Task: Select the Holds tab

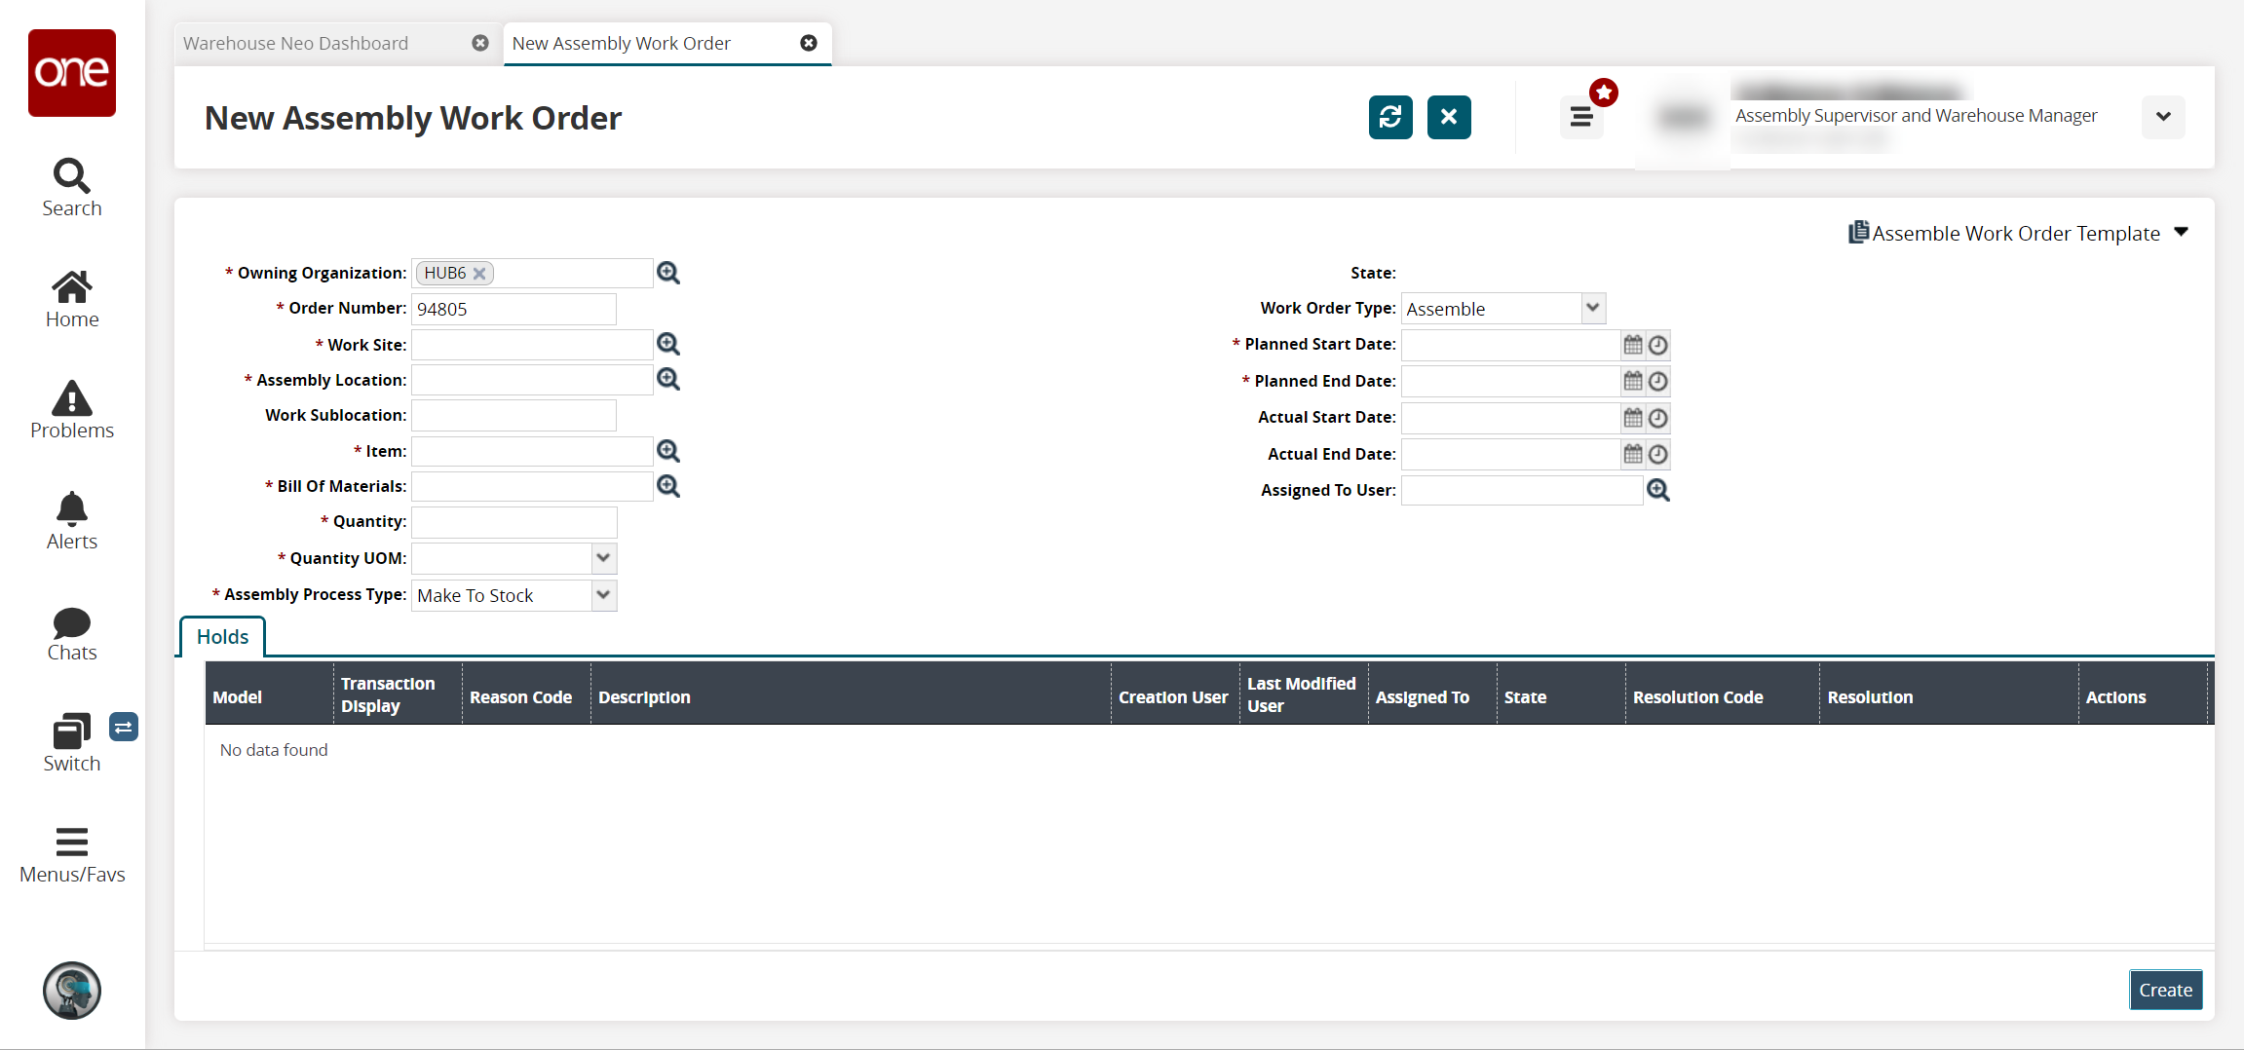Action: (x=222, y=637)
